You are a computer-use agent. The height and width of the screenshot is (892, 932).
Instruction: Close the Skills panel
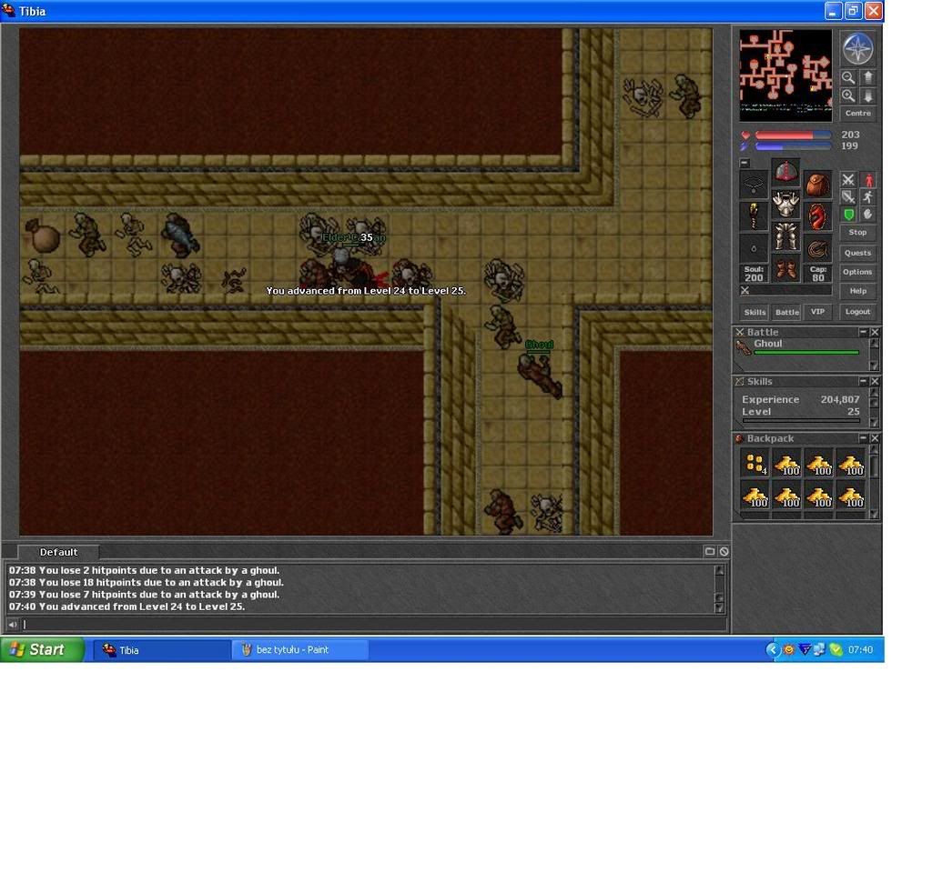875,381
